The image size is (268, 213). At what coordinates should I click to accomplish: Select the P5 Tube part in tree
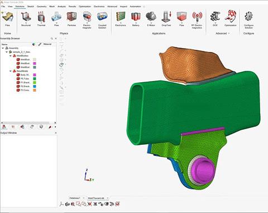(x=25, y=79)
